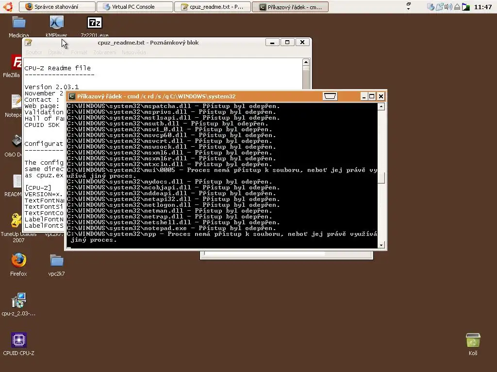This screenshot has height=372, width=497.
Task: Launch CPUID CPU-Z from desktop
Action: click(18, 344)
